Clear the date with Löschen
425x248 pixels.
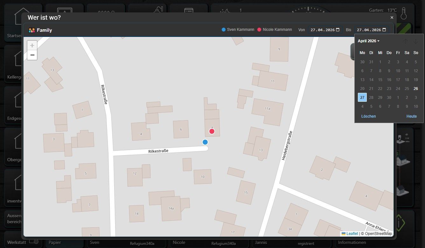click(368, 116)
